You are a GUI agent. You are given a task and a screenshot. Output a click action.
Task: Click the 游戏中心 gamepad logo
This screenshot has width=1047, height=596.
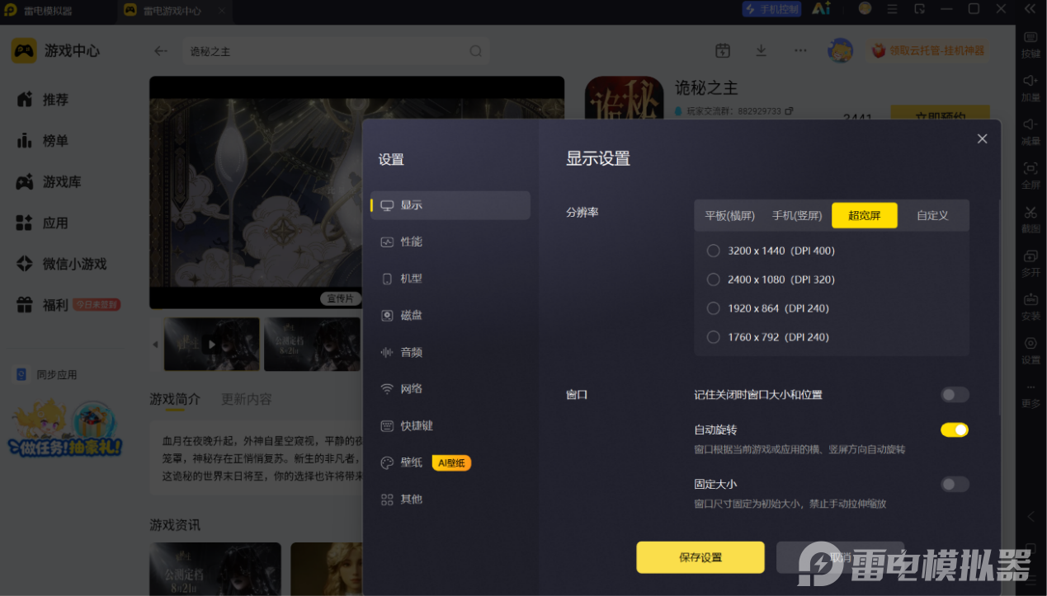(24, 50)
